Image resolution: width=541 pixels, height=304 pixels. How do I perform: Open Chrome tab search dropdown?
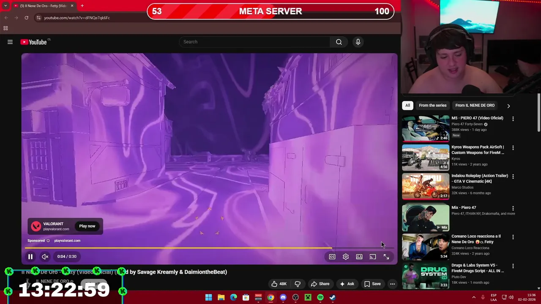tap(5, 5)
